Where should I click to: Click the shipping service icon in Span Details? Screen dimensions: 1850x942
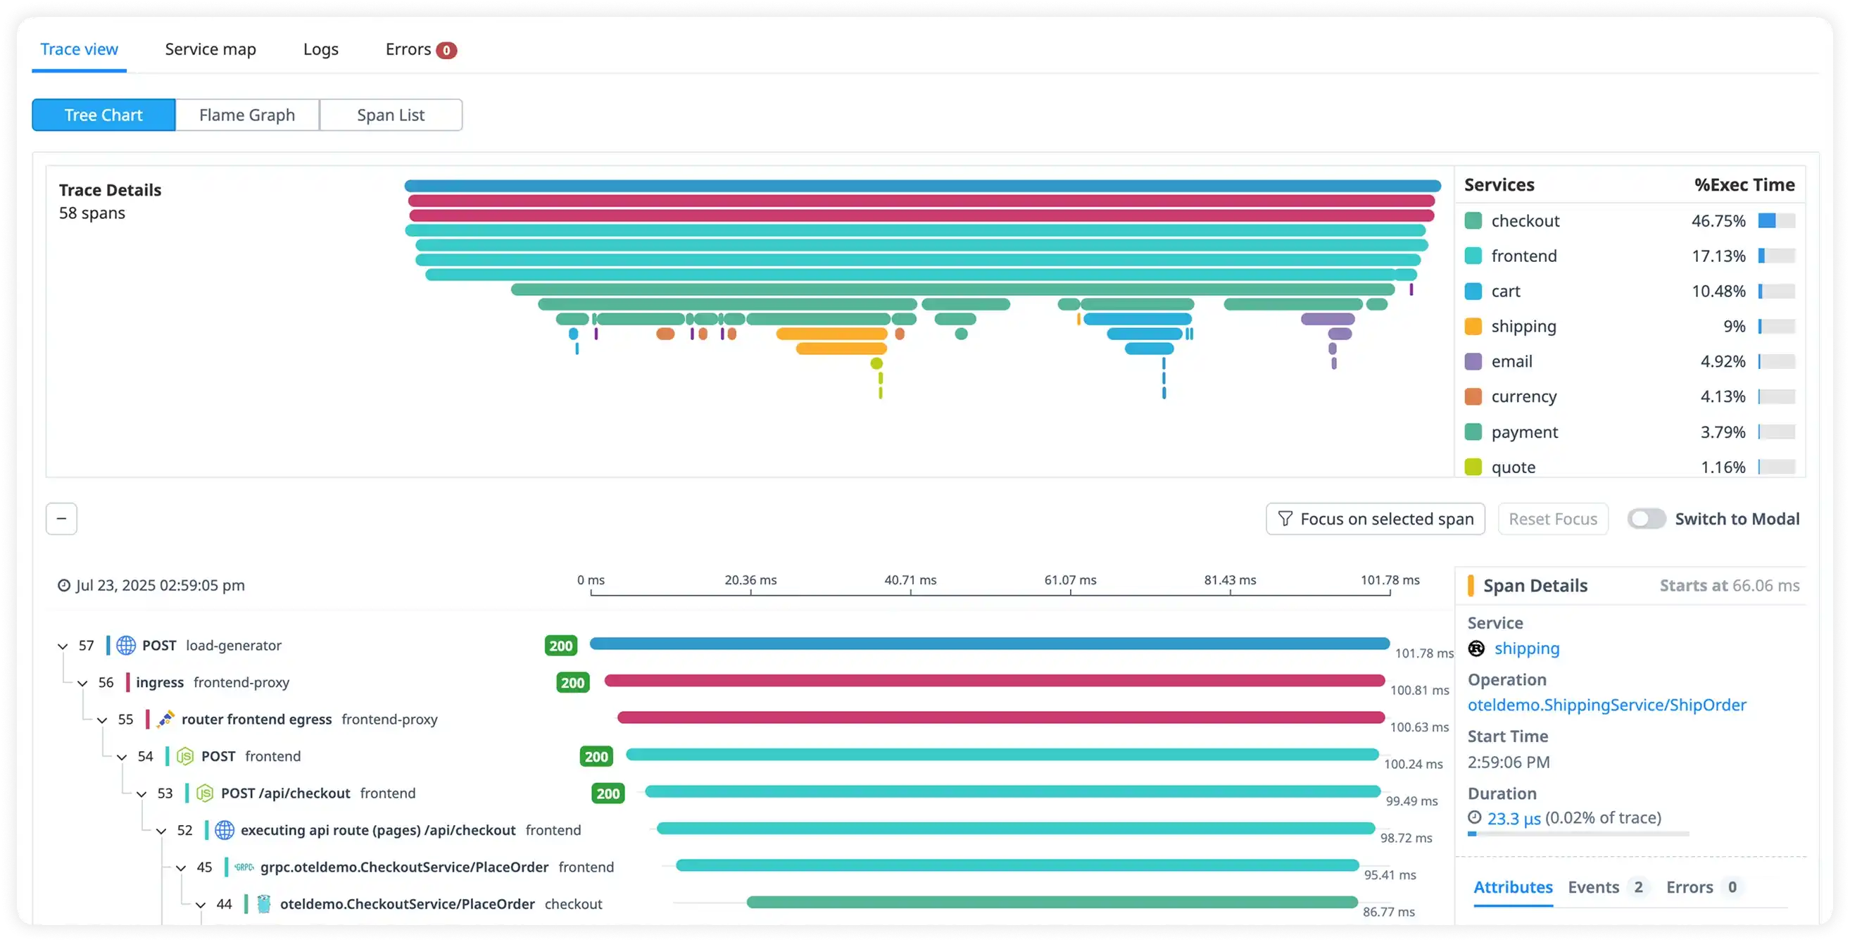point(1477,648)
